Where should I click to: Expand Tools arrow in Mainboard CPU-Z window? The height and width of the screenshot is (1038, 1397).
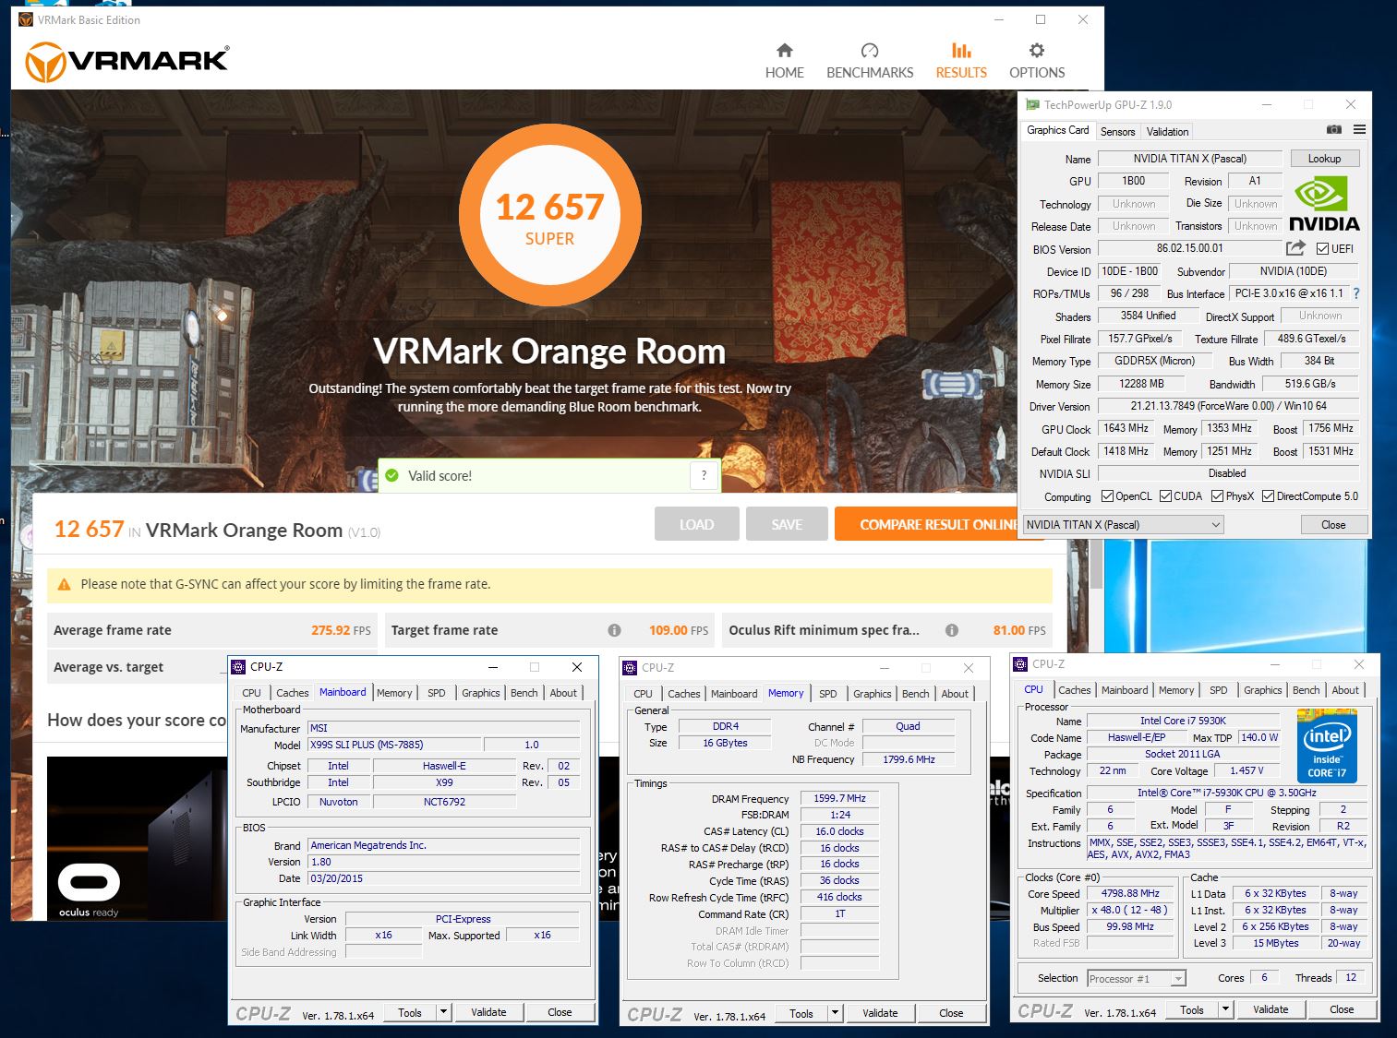[443, 1012]
